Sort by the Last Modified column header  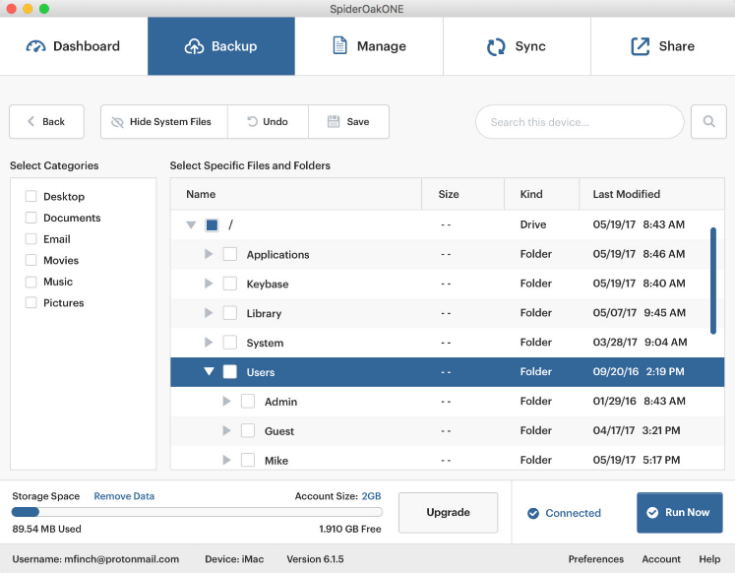coord(651,194)
